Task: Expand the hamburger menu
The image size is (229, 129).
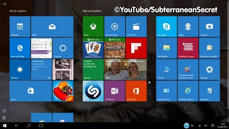Action: 5,4
